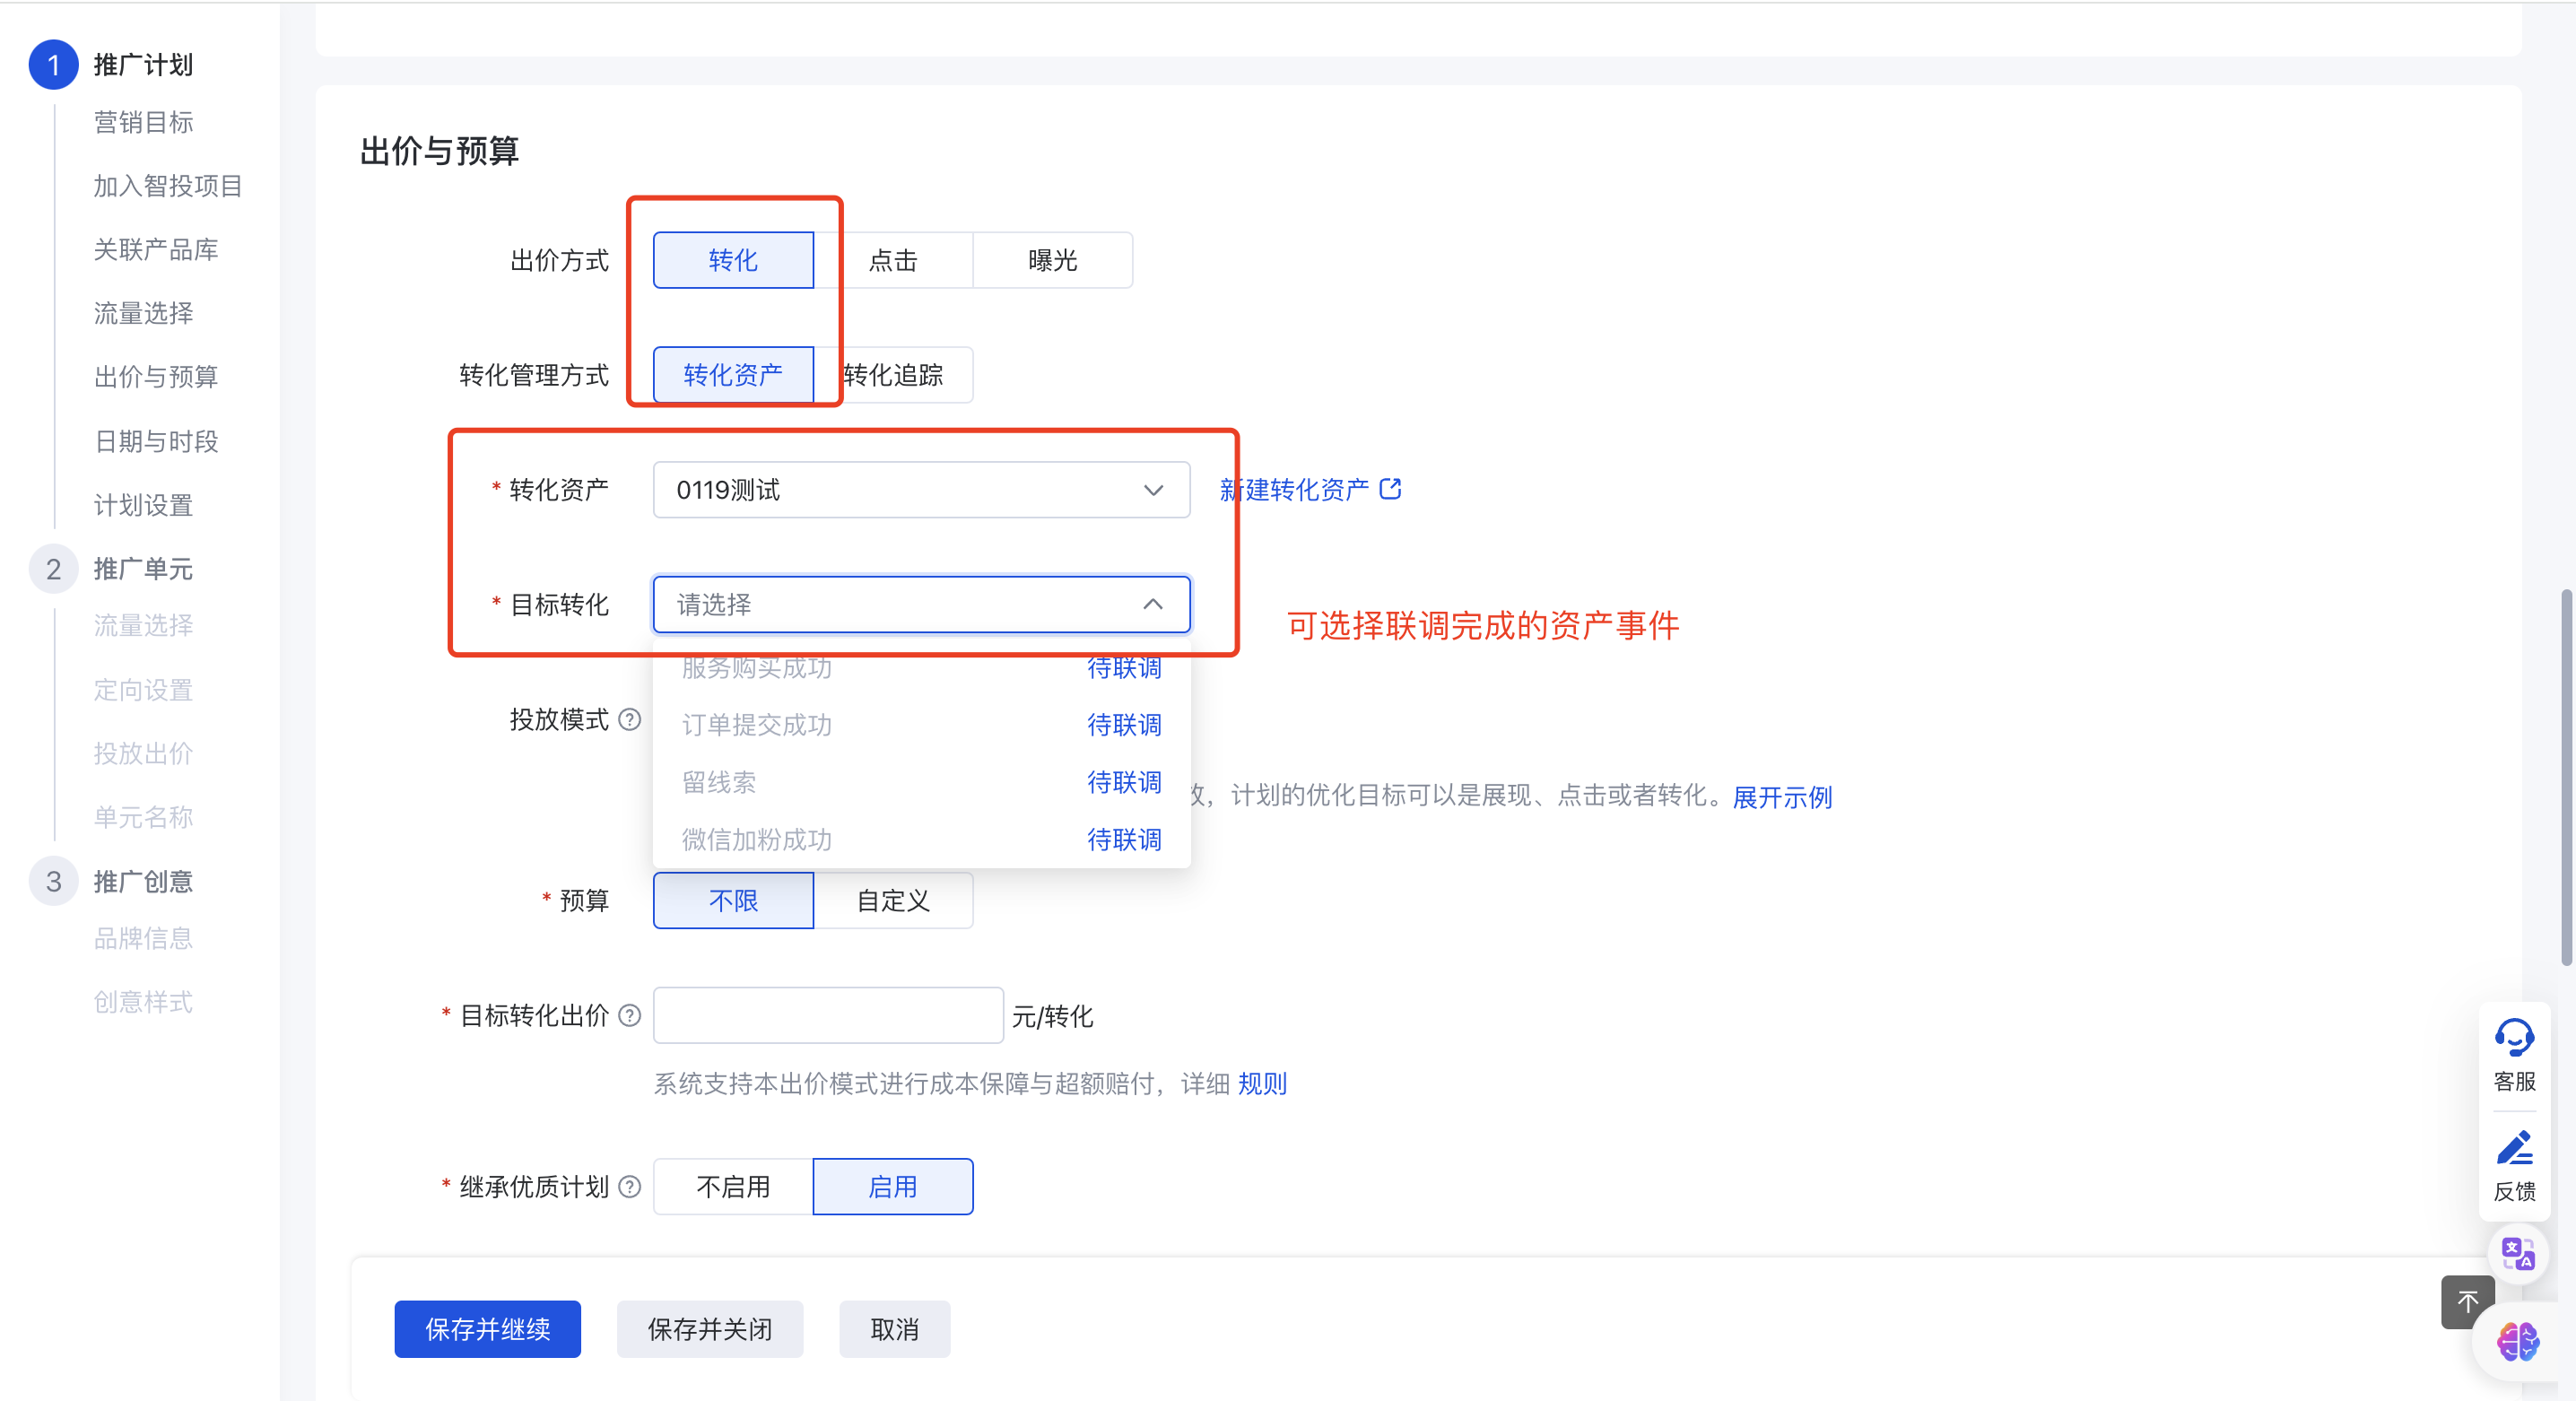Click the help icon next to 投放模式

[x=629, y=719]
